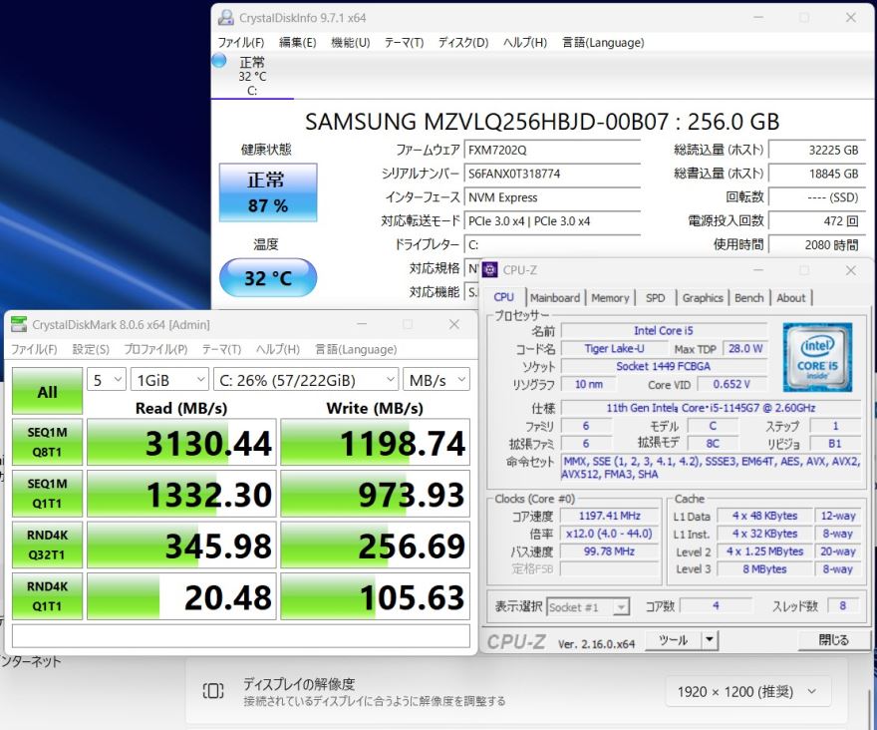
Task: Click the display resolution monitor icon
Action: [213, 691]
